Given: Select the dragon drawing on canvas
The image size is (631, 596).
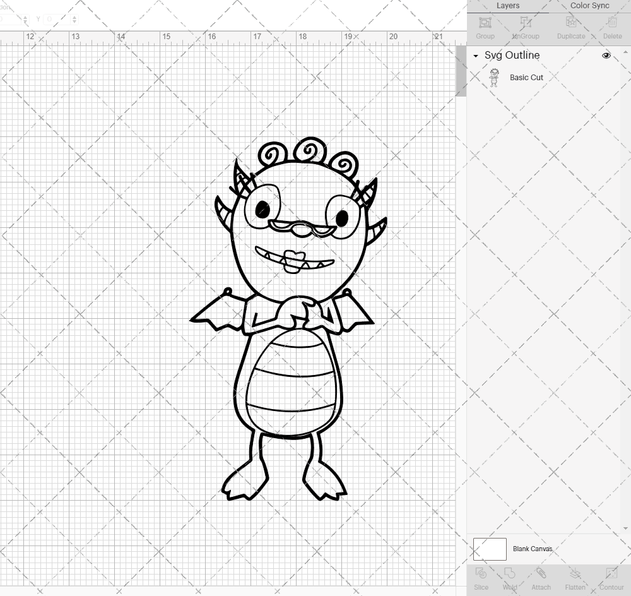Looking at the screenshot, I should click(x=288, y=319).
